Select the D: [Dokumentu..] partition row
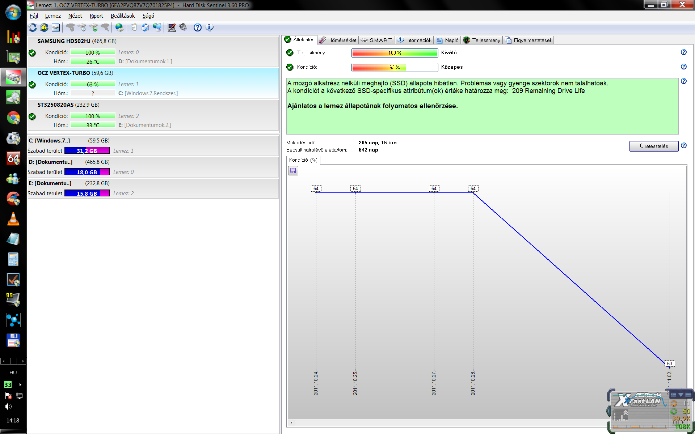The height and width of the screenshot is (434, 695). click(153, 167)
